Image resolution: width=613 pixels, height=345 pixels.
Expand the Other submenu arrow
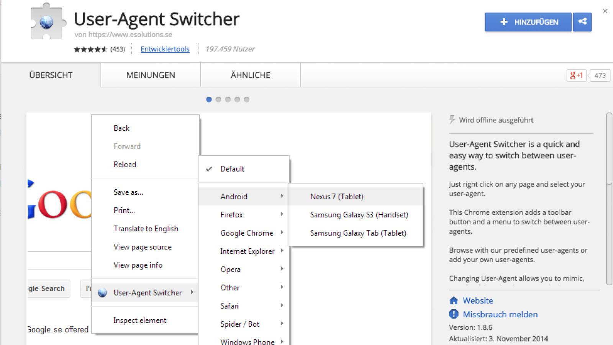coord(282,287)
